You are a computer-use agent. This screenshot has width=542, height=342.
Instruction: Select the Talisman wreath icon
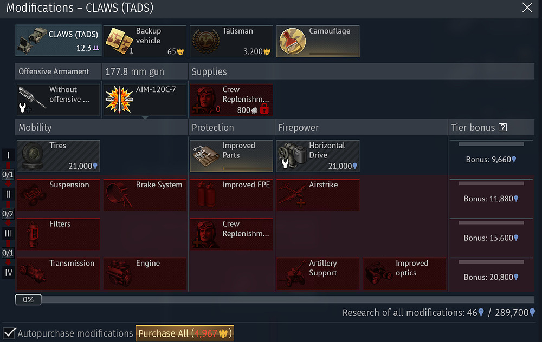click(x=206, y=42)
